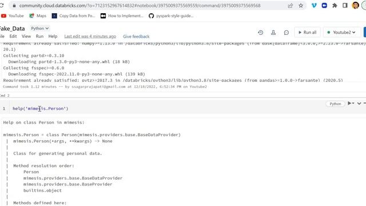Open the blue camera extension icon
This screenshot has width=366, height=206.
324,5
